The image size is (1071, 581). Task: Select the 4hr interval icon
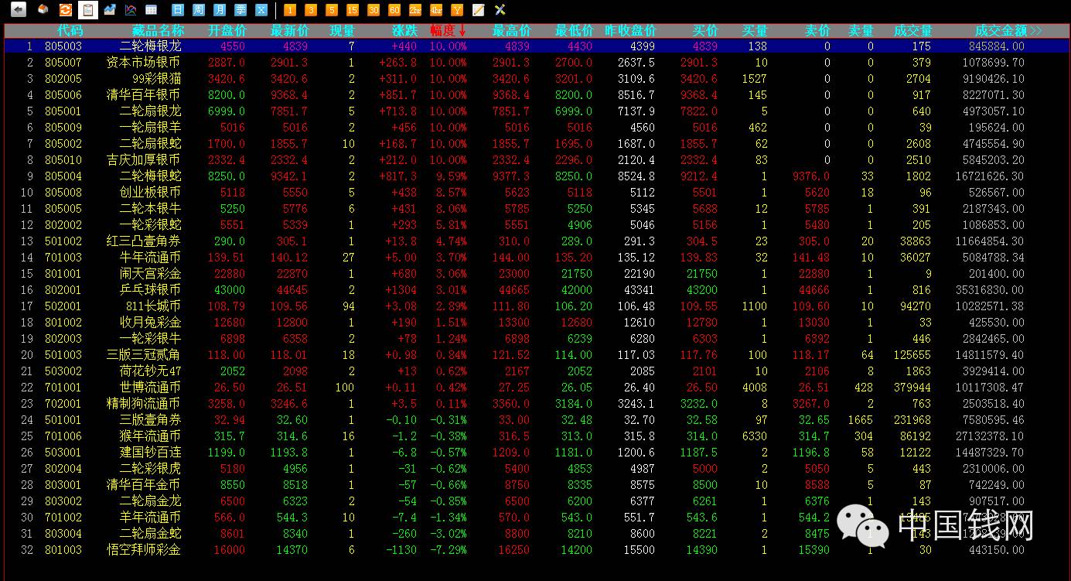[436, 10]
